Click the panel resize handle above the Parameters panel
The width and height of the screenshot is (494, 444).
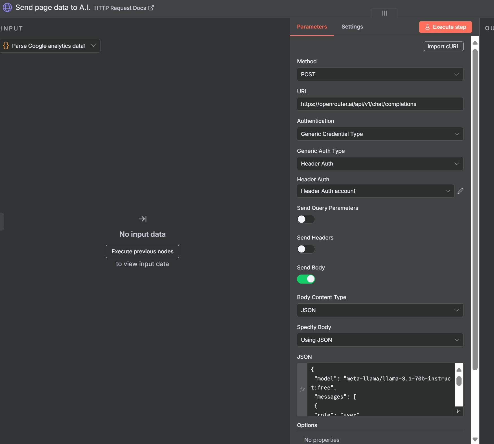tap(384, 13)
